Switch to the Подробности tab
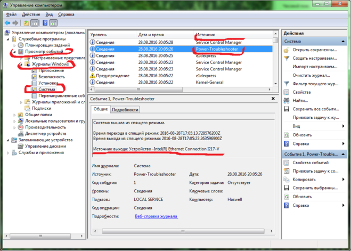This screenshot has height=251, width=351. pyautogui.click(x=125, y=109)
